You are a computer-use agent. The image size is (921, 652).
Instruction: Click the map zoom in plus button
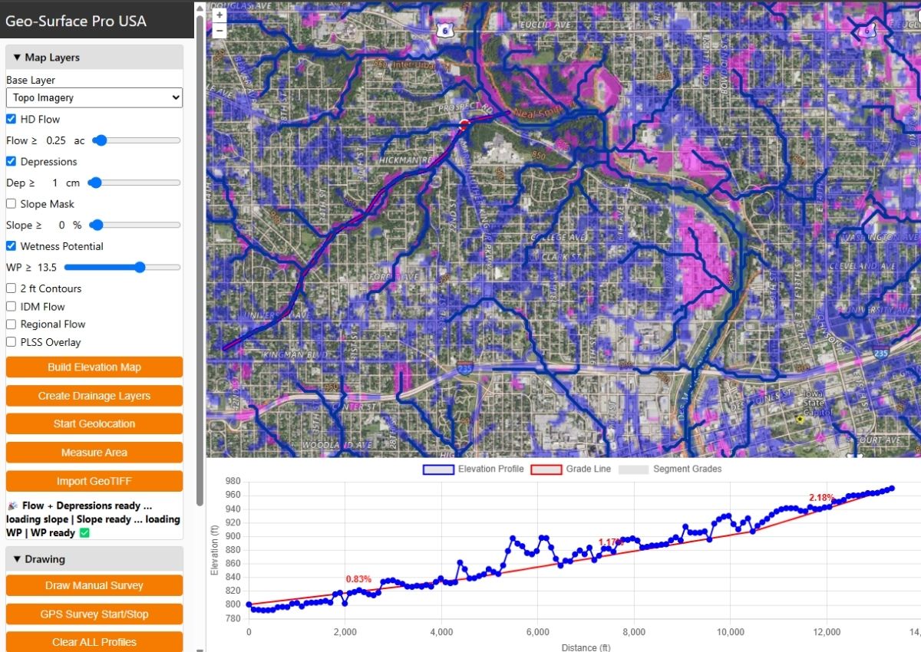[220, 15]
